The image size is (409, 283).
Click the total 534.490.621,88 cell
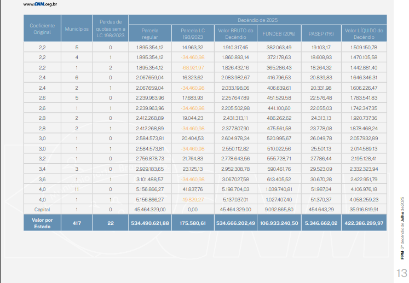click(x=150, y=223)
